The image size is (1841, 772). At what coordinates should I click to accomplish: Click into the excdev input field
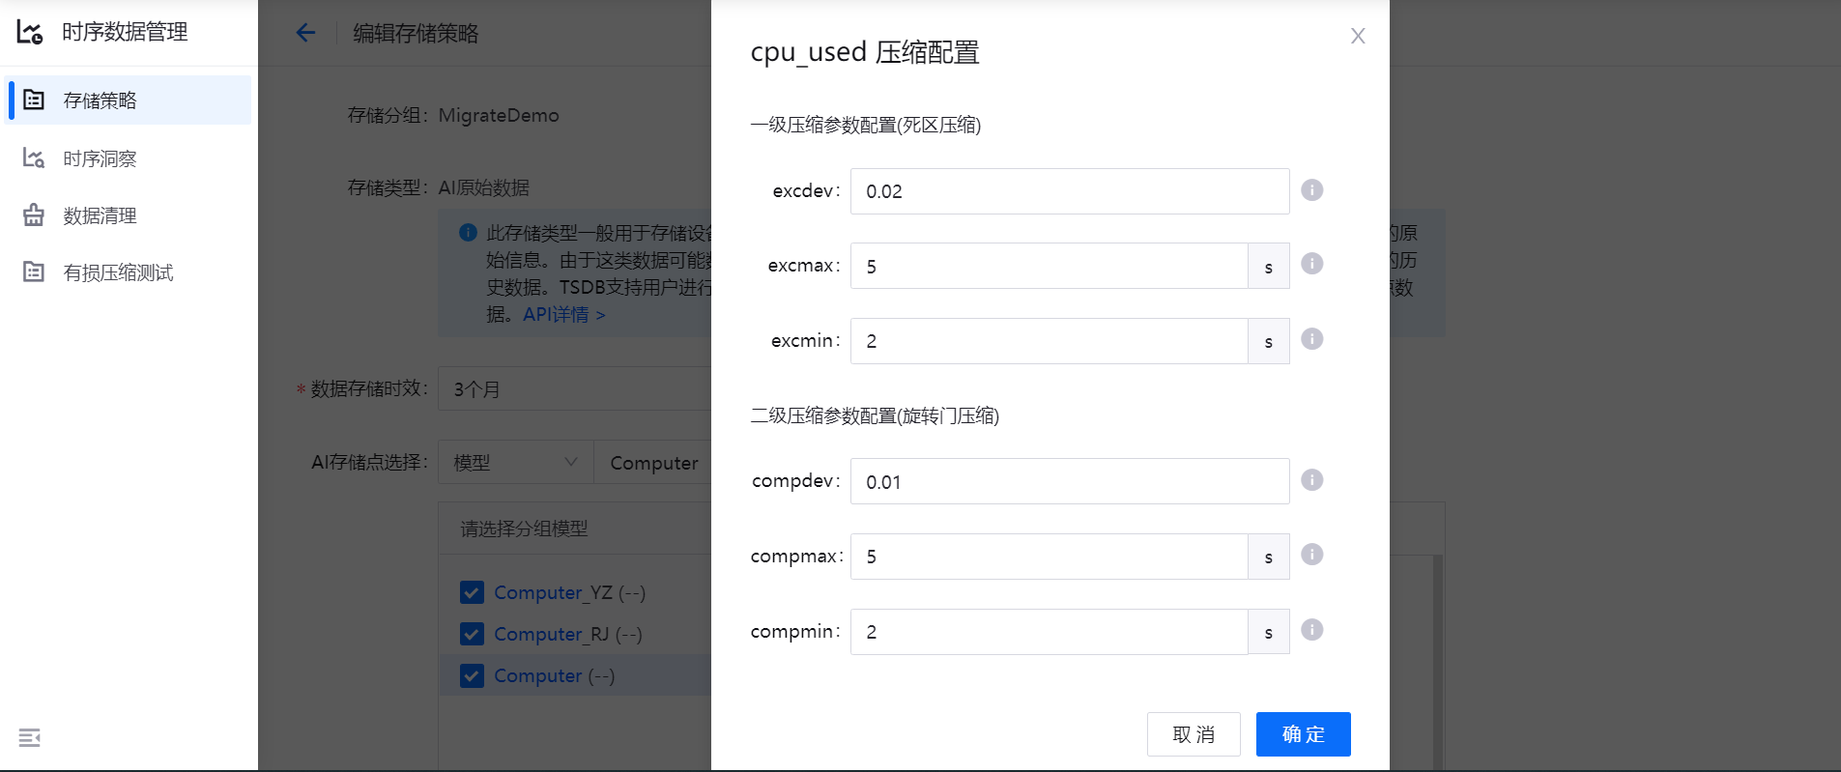[x=1069, y=191]
